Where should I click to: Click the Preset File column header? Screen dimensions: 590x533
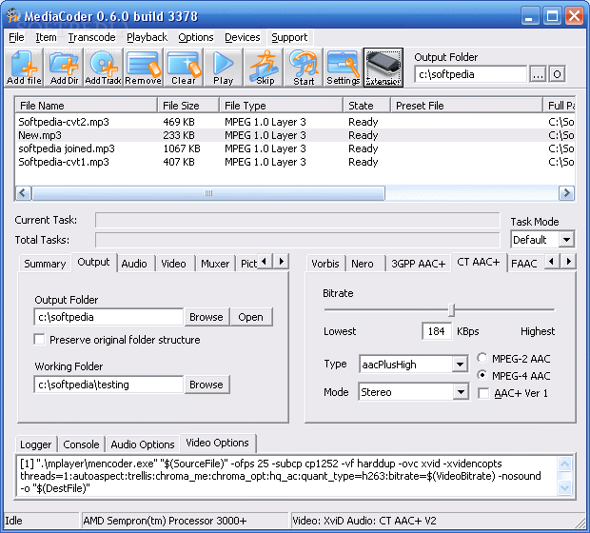coord(466,106)
